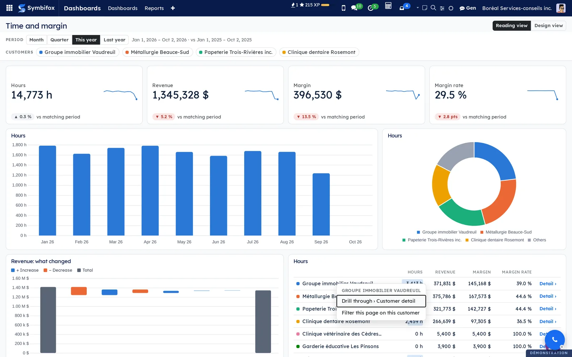
Task: Open the calculator icon
Action: coord(388,6)
